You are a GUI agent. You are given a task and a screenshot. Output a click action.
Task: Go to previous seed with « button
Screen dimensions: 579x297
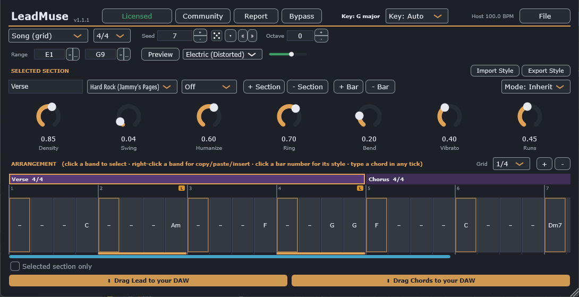tap(243, 36)
